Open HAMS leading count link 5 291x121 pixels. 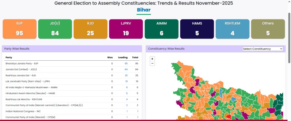coord(127,93)
